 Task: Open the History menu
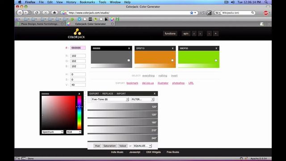coord(71,2)
